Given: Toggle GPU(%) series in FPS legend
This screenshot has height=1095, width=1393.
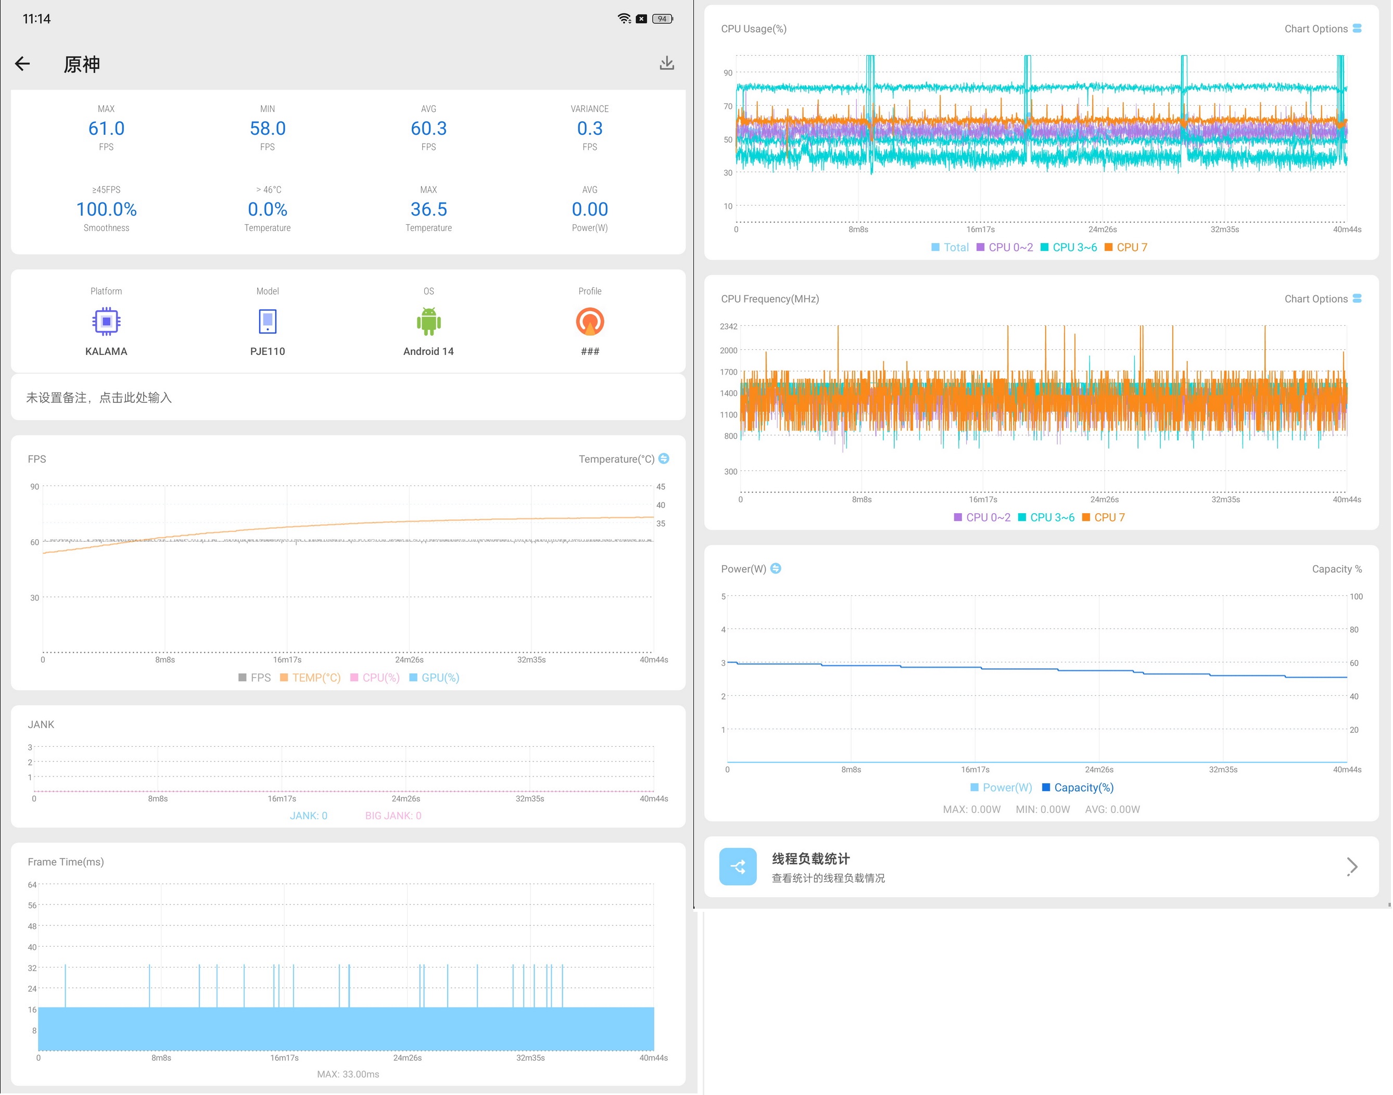Looking at the screenshot, I should tap(434, 678).
